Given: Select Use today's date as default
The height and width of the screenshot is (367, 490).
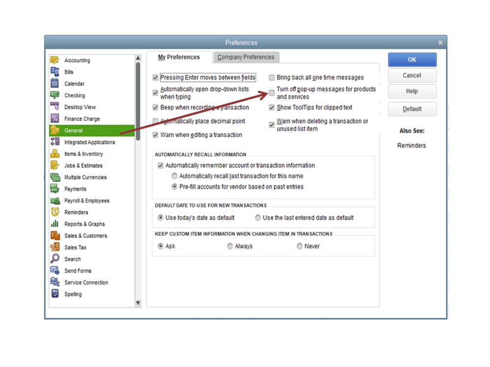Looking at the screenshot, I should pyautogui.click(x=160, y=218).
